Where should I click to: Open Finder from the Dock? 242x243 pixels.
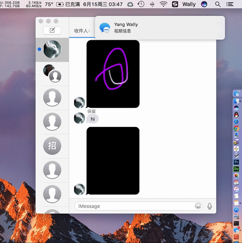tap(236, 101)
